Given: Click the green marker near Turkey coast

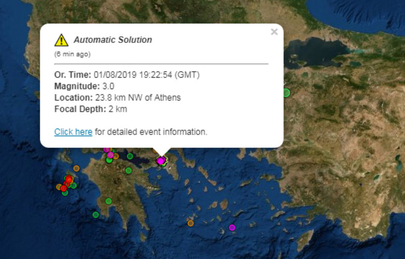Looking at the screenshot, I should (x=286, y=93).
